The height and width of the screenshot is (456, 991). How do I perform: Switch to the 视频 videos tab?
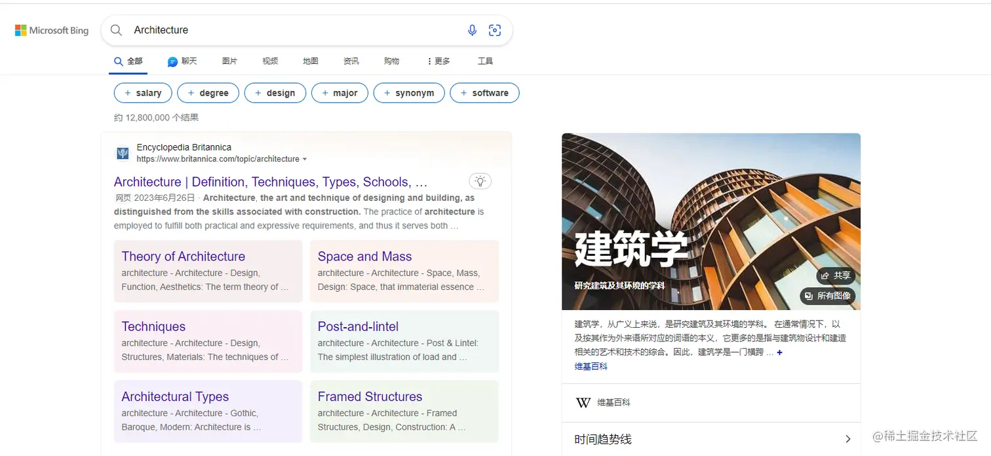point(270,61)
